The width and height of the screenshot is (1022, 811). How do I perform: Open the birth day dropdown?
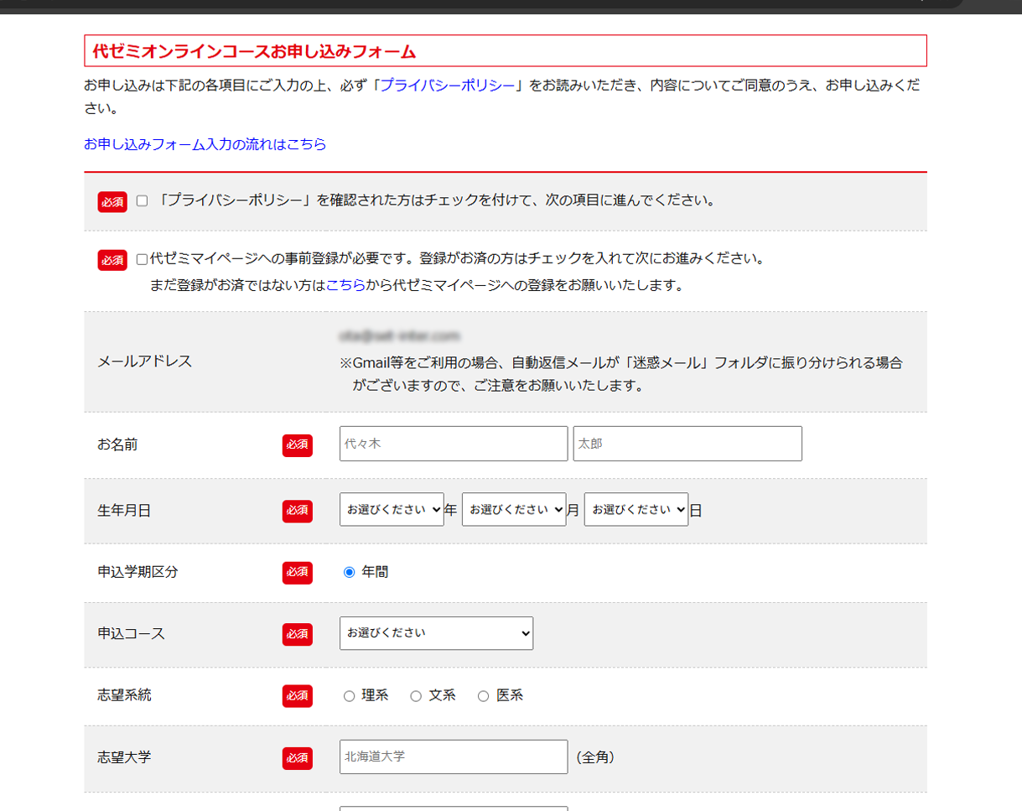(636, 509)
